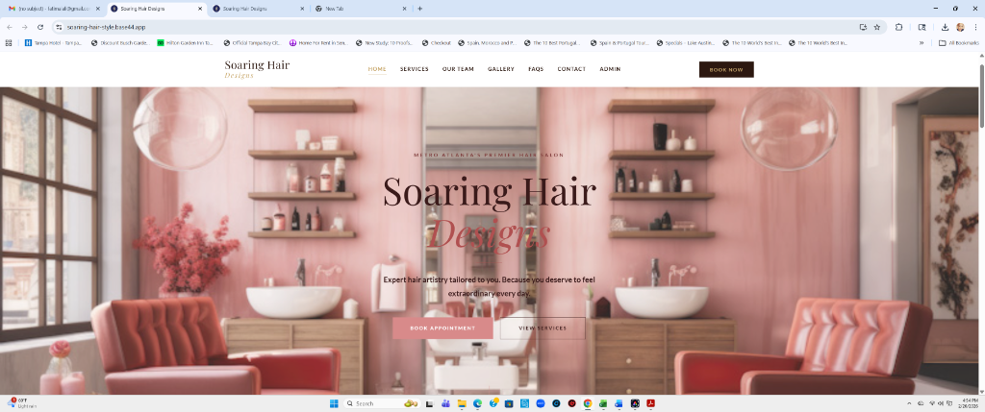Open the weather widget on the taskbar

pos(22,403)
